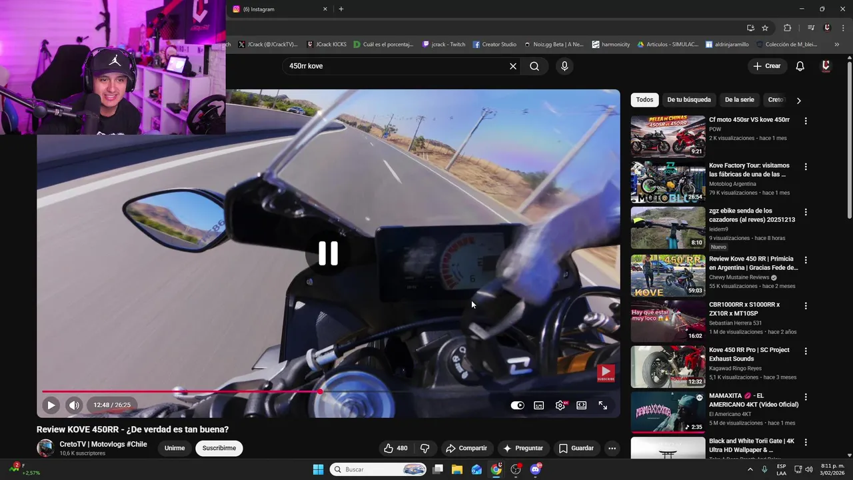Open Cf moto 450sr VS kove 450rr thumbnail
The height and width of the screenshot is (480, 853).
coord(668,136)
